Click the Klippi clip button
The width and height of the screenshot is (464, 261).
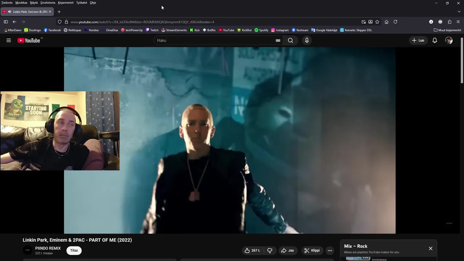312,250
